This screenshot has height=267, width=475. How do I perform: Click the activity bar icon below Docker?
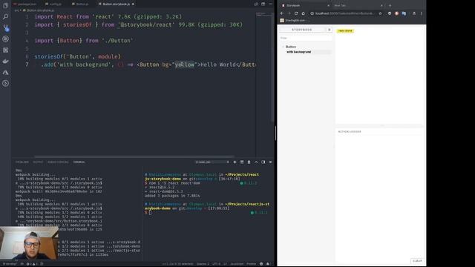pyautogui.click(x=5, y=73)
